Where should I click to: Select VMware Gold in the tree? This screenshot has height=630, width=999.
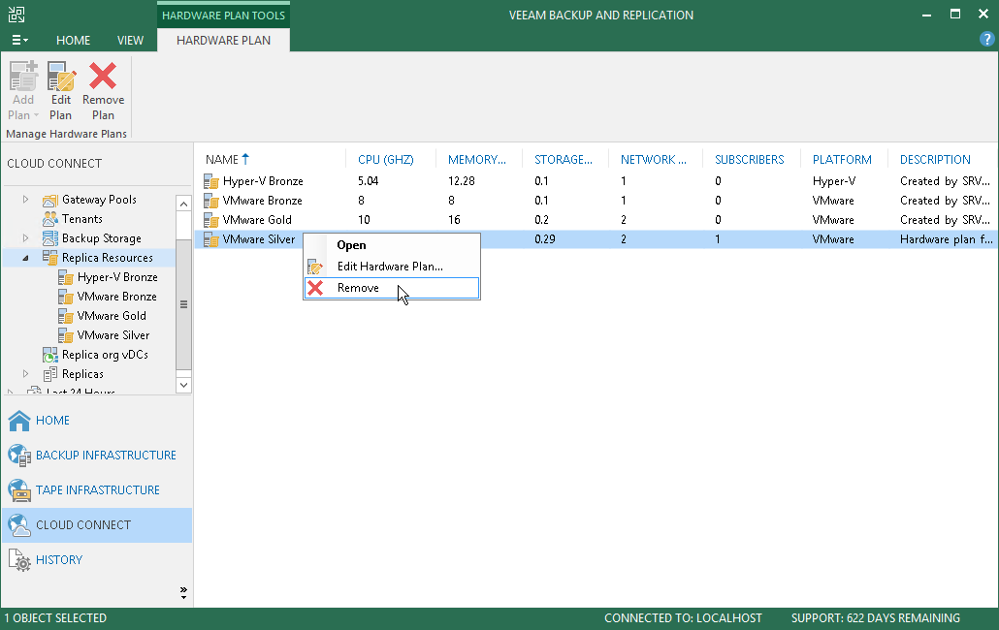pos(112,316)
